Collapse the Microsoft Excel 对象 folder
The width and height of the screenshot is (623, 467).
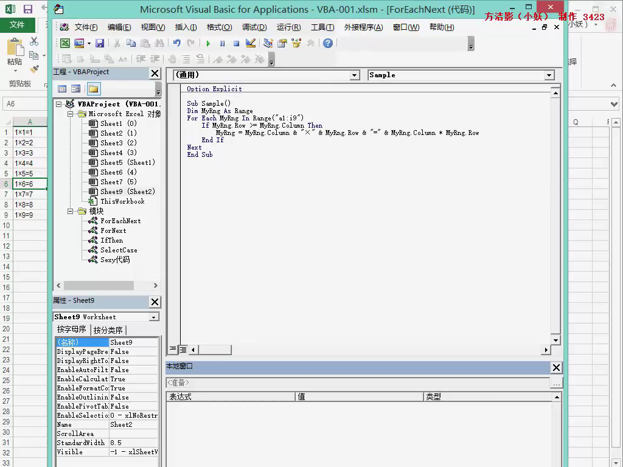click(x=71, y=114)
